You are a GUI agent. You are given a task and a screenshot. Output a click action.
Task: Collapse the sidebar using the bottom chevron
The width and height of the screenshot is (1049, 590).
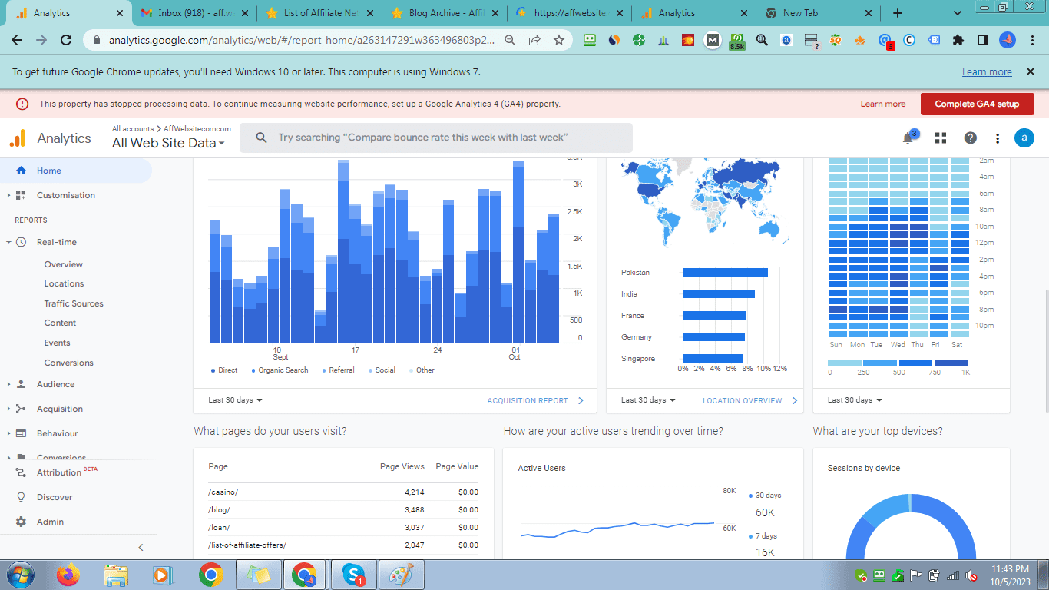click(141, 547)
